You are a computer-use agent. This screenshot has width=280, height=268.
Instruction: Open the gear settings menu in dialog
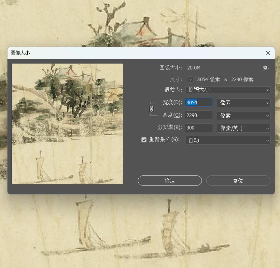(266, 68)
